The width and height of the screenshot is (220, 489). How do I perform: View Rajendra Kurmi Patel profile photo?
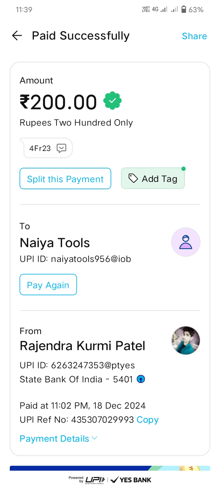(185, 340)
